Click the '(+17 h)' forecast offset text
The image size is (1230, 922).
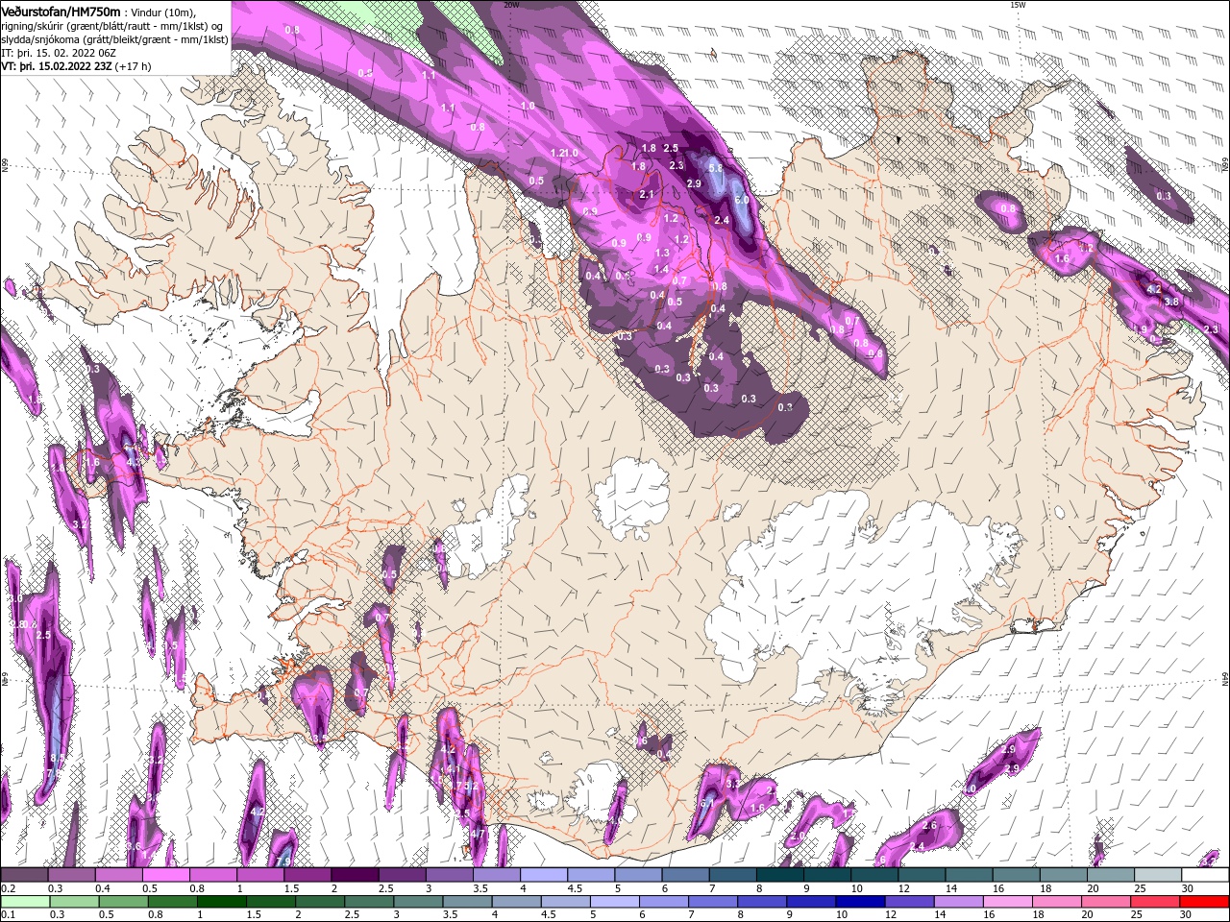point(135,67)
